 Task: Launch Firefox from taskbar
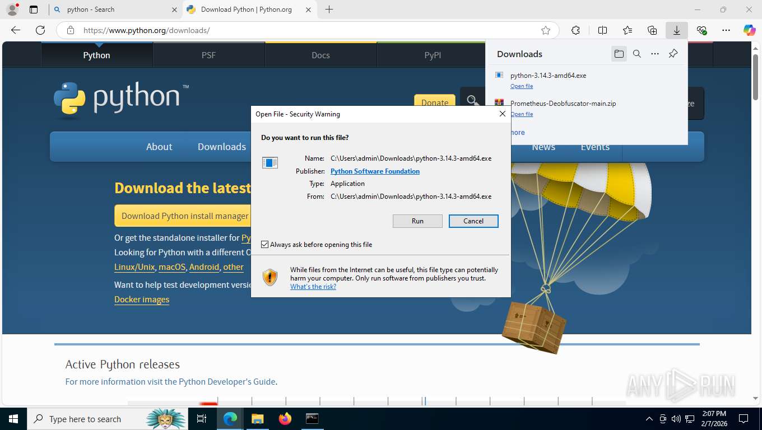285,419
